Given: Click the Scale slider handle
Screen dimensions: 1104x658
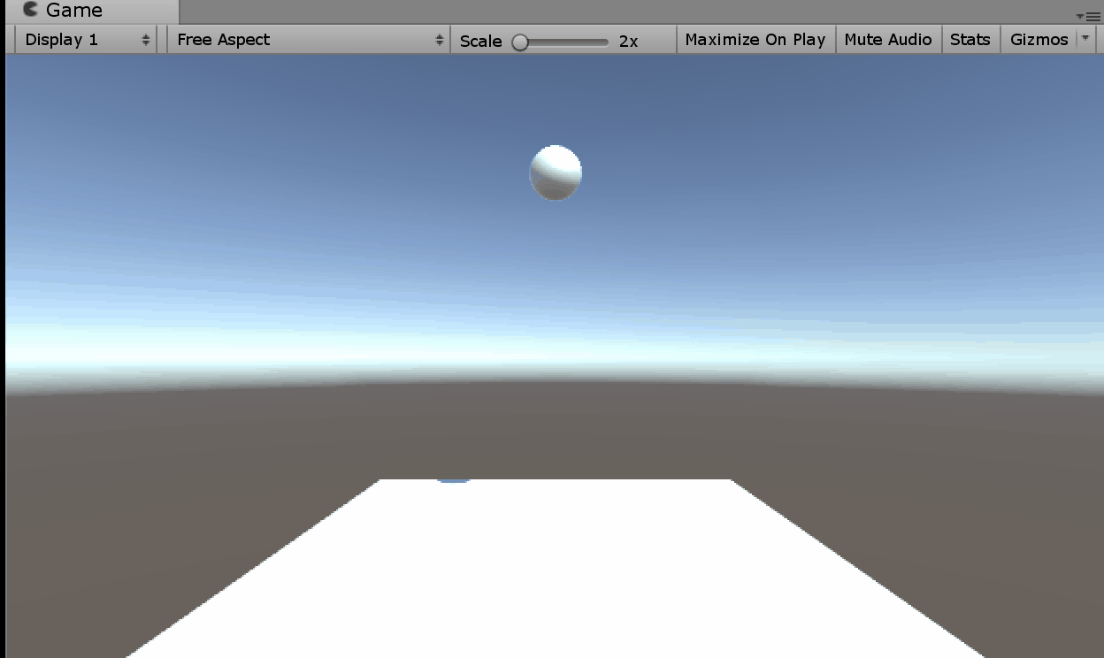Looking at the screenshot, I should click(520, 42).
